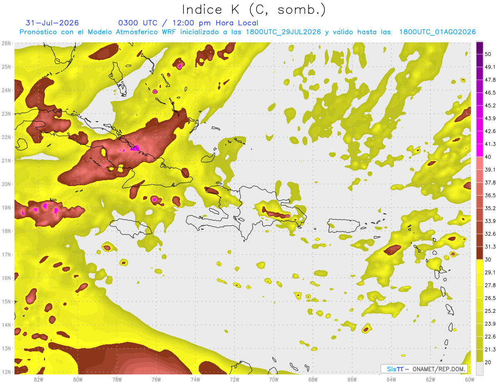Click the 16N latitude label
The width and height of the screenshot is (499, 385).
pos(6,278)
